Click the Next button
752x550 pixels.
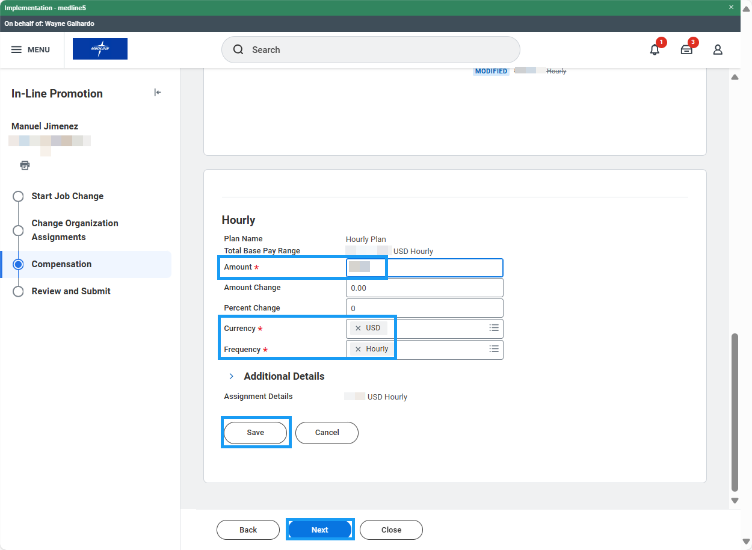319,530
